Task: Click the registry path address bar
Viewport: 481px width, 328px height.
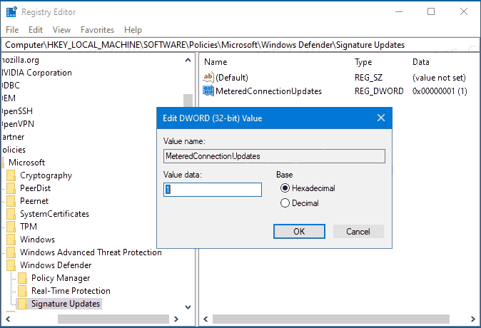Action: [241, 45]
